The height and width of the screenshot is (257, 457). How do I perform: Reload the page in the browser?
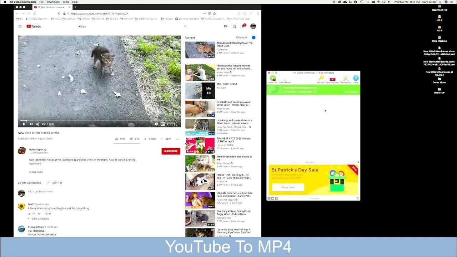pos(29,14)
